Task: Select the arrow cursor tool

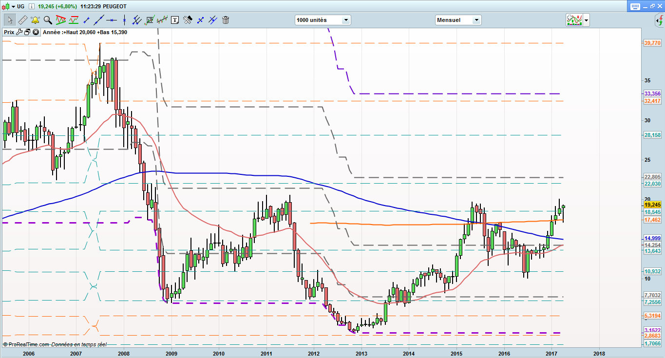Action: (10, 20)
